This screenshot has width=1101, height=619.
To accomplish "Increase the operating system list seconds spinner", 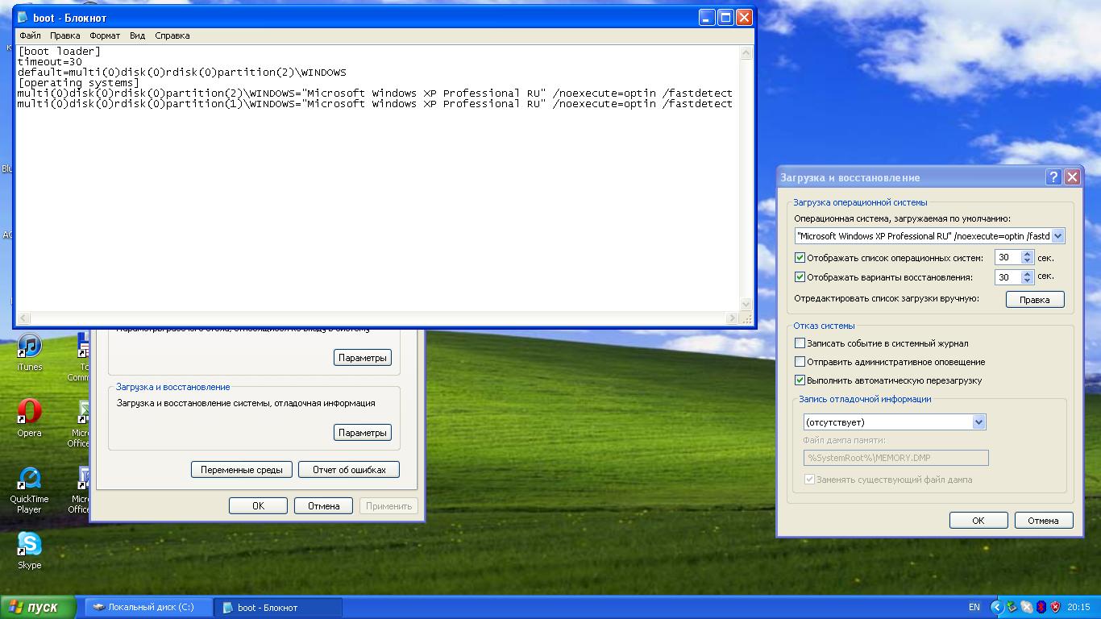I will (1027, 255).
